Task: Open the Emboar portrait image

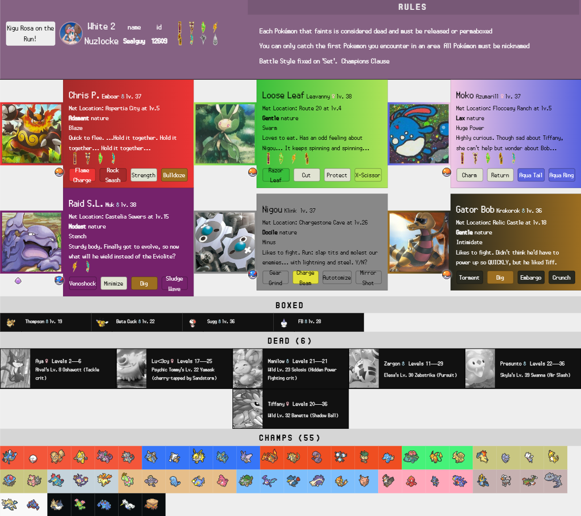Action: pos(32,134)
